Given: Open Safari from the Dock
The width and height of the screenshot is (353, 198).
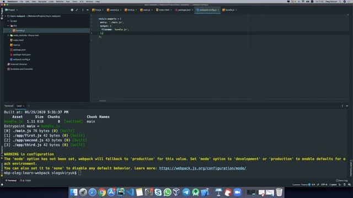Looking at the screenshot, I should coord(92,193).
